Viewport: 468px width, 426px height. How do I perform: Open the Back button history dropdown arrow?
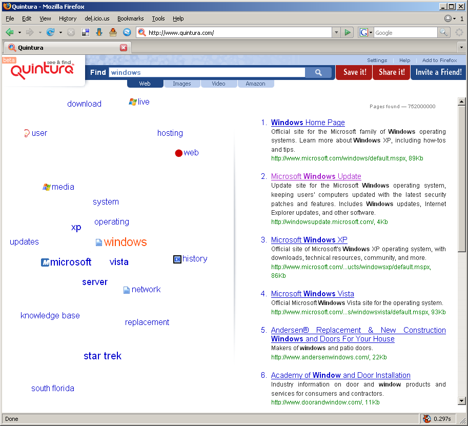19,32
